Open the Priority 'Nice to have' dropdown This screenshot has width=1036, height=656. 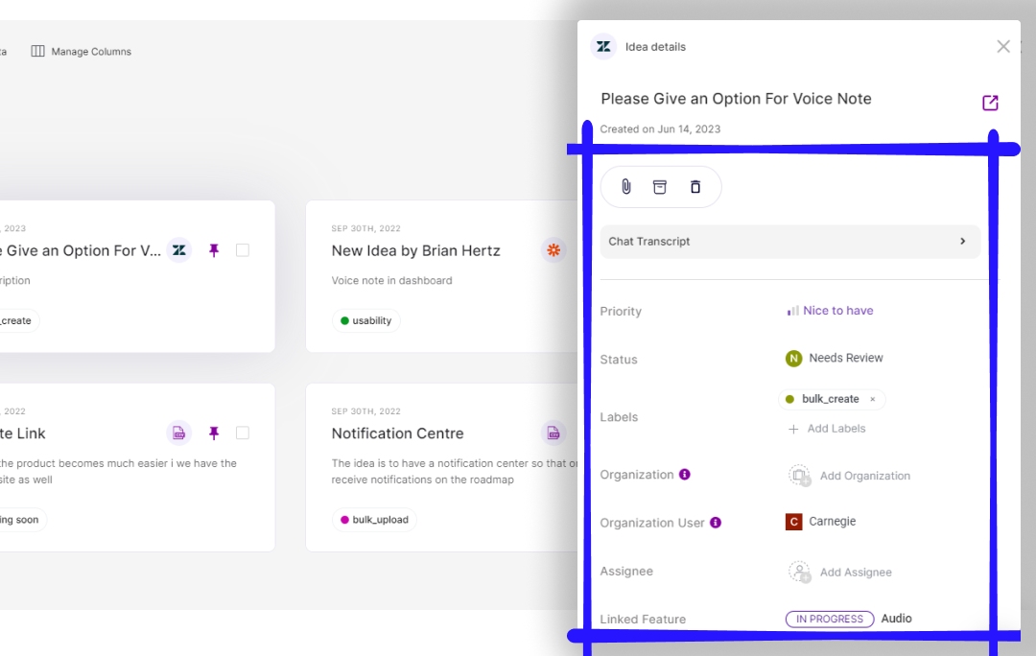831,311
